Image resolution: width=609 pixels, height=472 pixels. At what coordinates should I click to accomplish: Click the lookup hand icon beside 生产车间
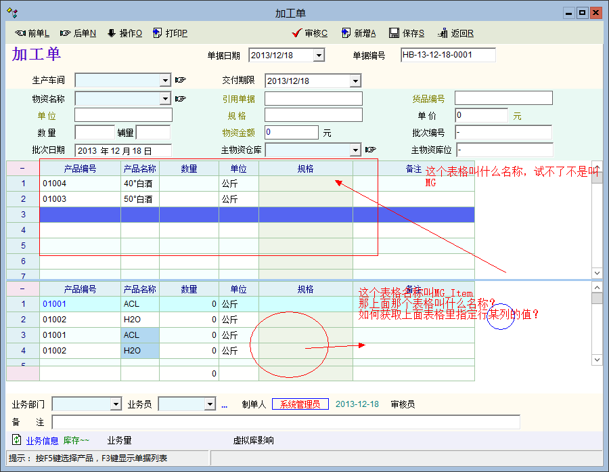[180, 81]
